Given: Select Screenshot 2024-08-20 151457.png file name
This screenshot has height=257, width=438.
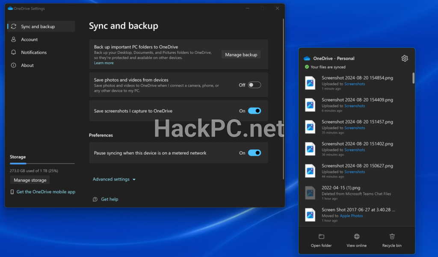Looking at the screenshot, I should [357, 122].
